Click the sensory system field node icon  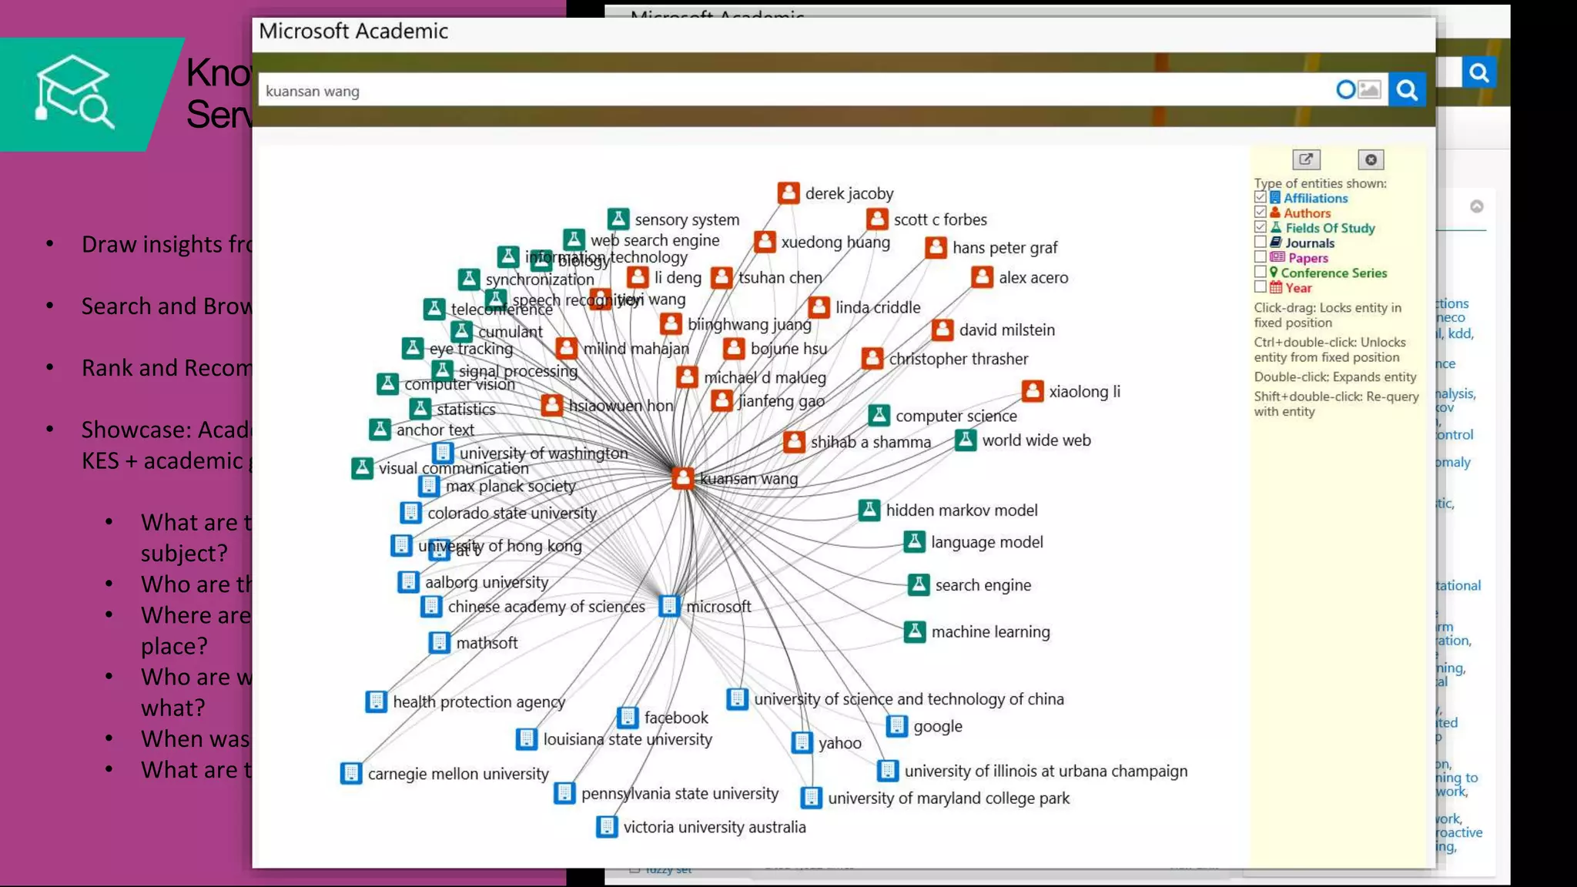click(x=618, y=219)
